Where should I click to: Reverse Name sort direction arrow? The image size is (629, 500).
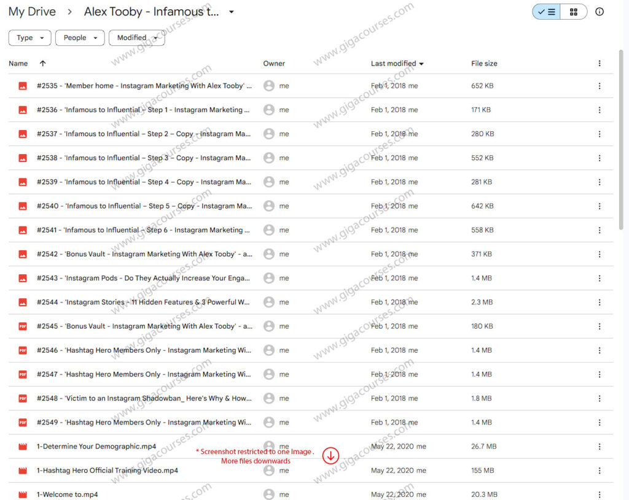42,63
